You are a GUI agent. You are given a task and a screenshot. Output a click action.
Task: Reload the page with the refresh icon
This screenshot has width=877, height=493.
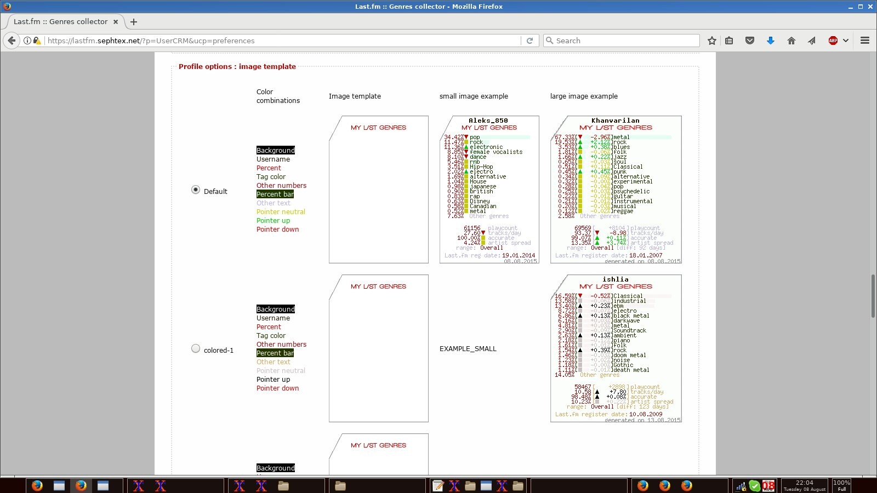click(x=529, y=41)
